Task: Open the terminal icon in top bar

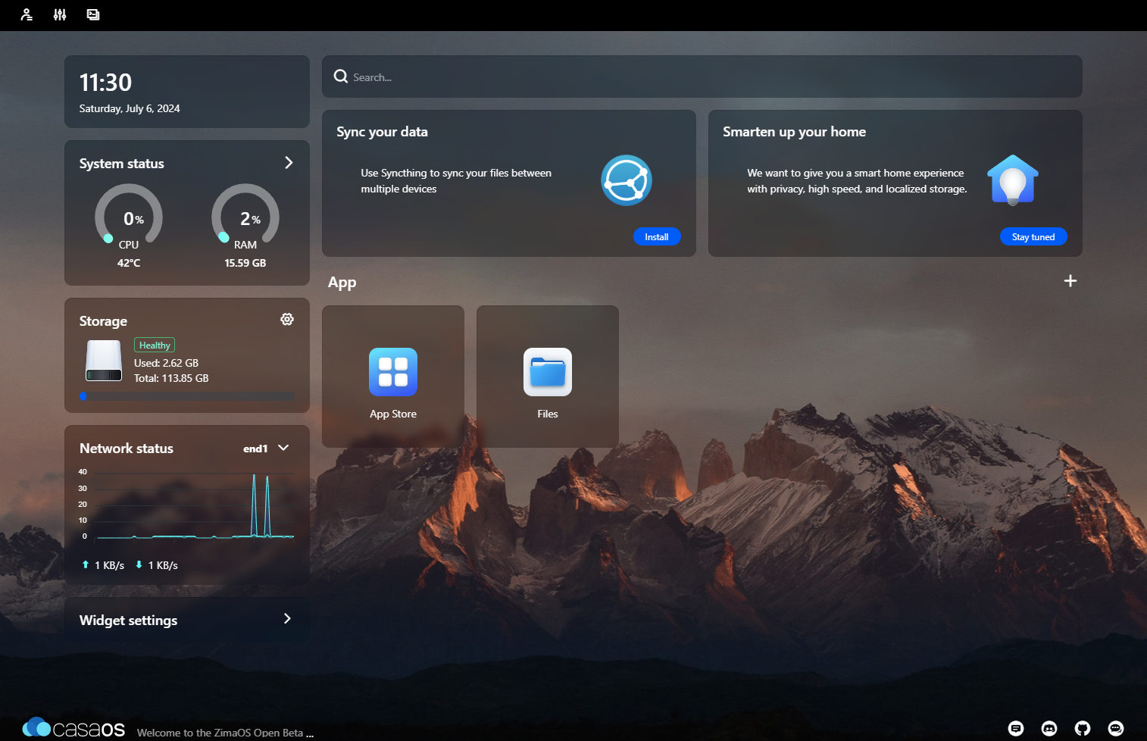Action: pos(93,14)
